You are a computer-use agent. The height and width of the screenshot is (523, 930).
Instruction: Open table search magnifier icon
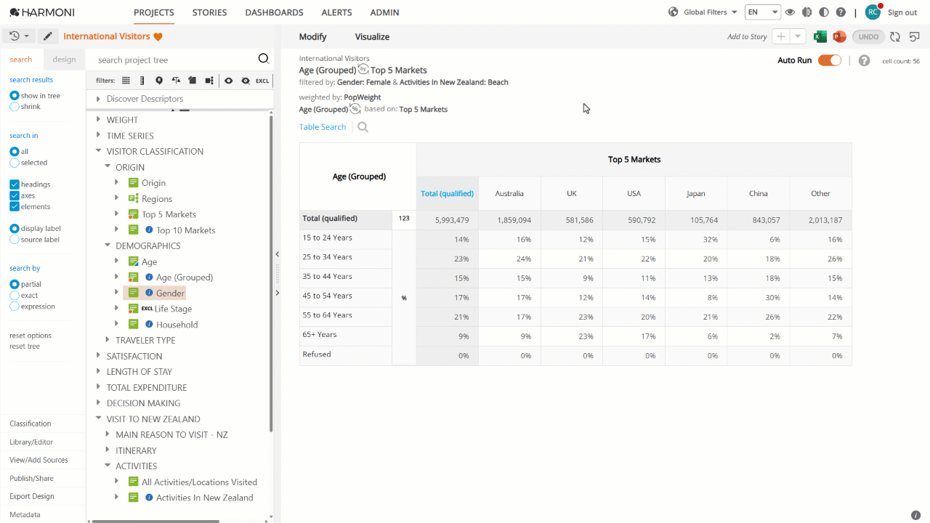(x=363, y=127)
